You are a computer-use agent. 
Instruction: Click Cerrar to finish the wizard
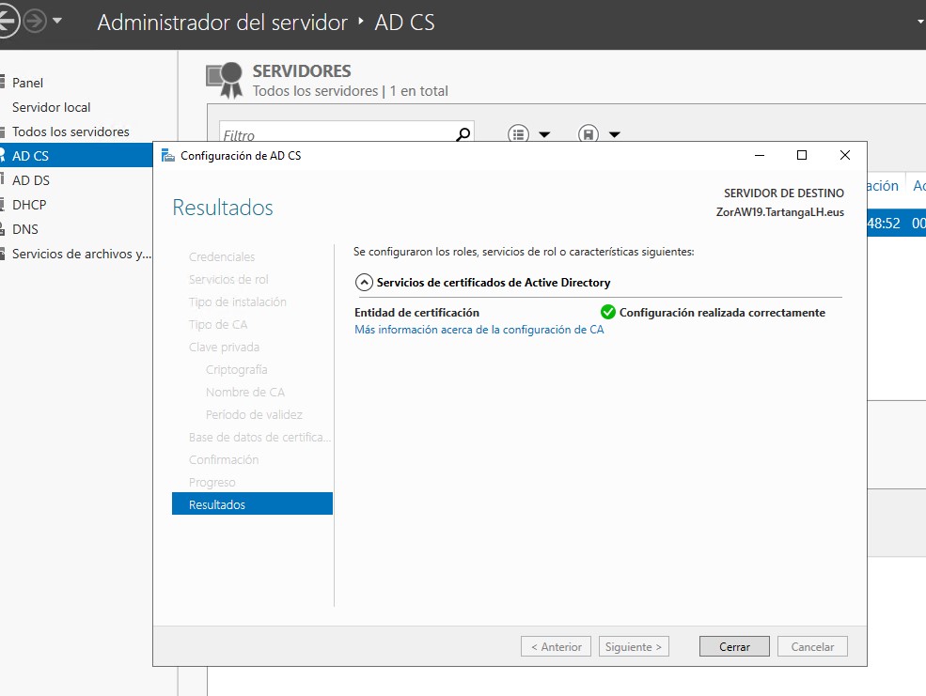[734, 646]
